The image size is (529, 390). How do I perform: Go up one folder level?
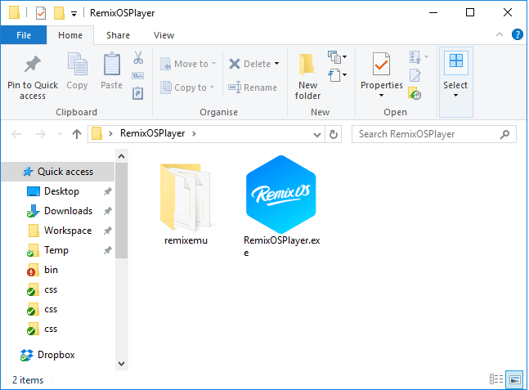[x=77, y=134]
